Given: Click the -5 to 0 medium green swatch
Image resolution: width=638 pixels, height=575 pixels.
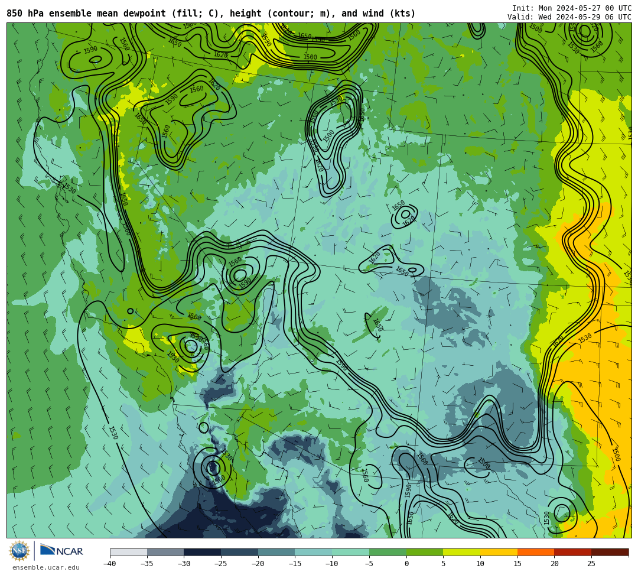Looking at the screenshot, I should click(x=388, y=552).
